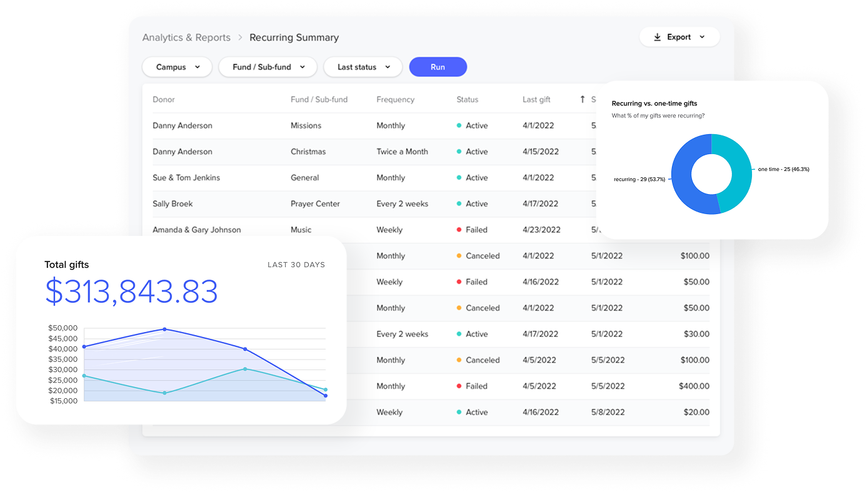Click the LAST 30 DAYS label
Screen dimensions: 867x493
[x=296, y=265]
